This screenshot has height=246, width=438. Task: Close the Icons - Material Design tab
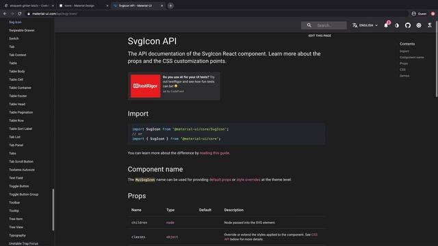tap(107, 5)
